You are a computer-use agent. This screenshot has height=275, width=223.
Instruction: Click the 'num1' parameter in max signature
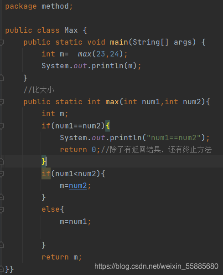(x=150, y=102)
